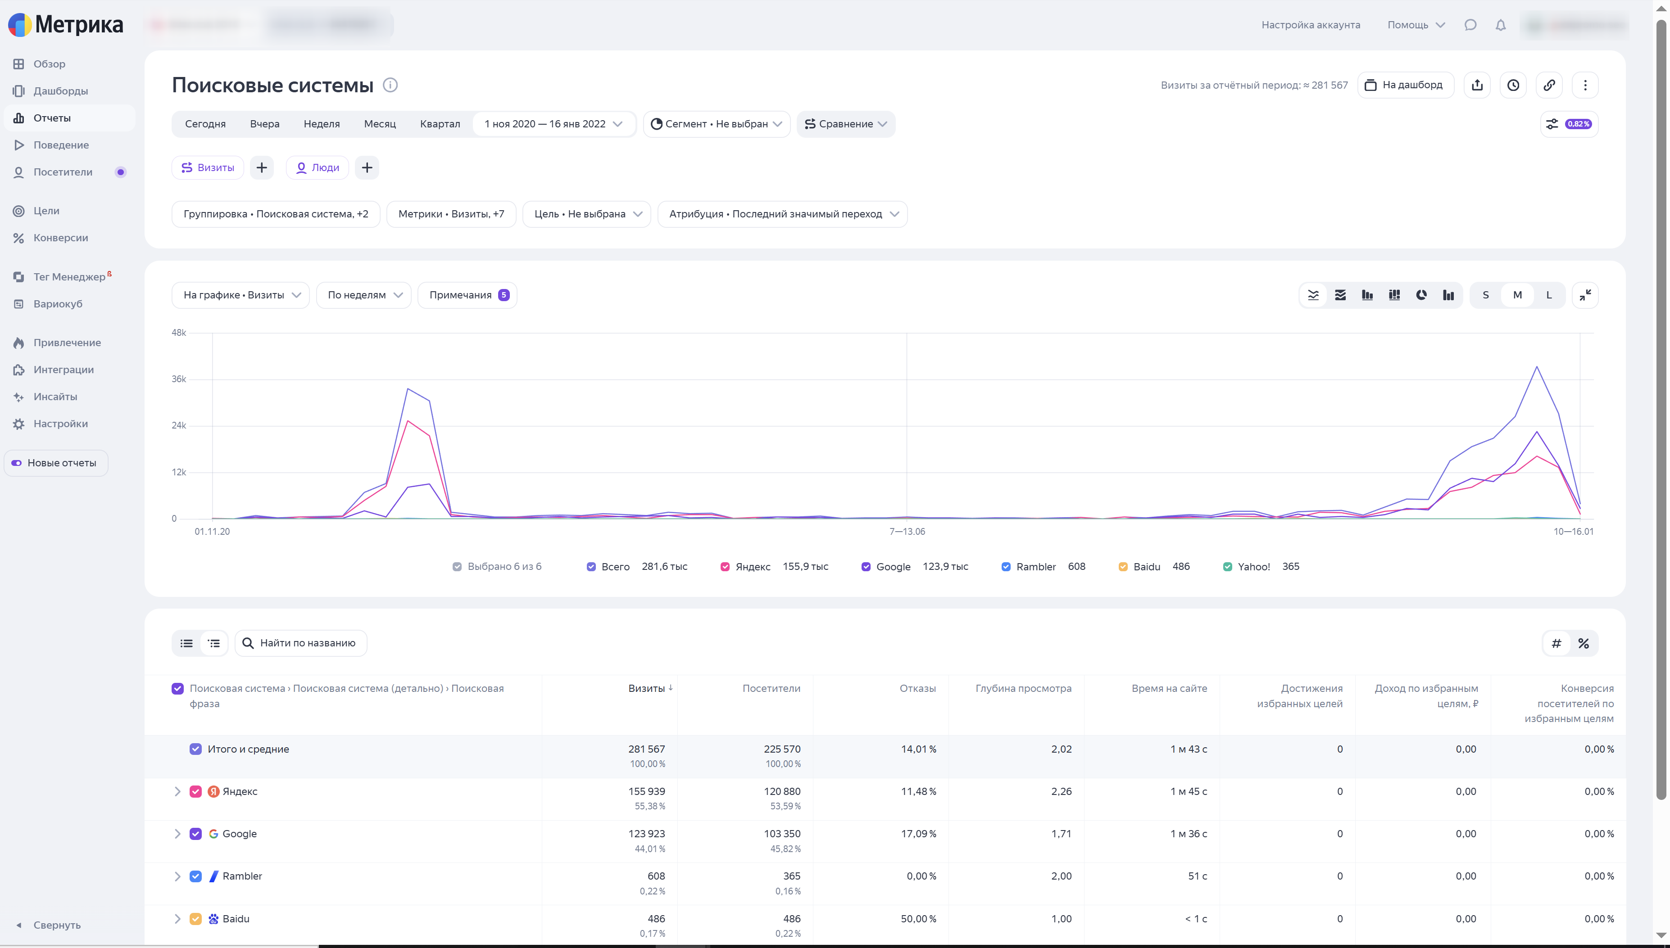Switch chart to stacked column view
Viewport: 1670px width, 948px height.
coord(1394,295)
